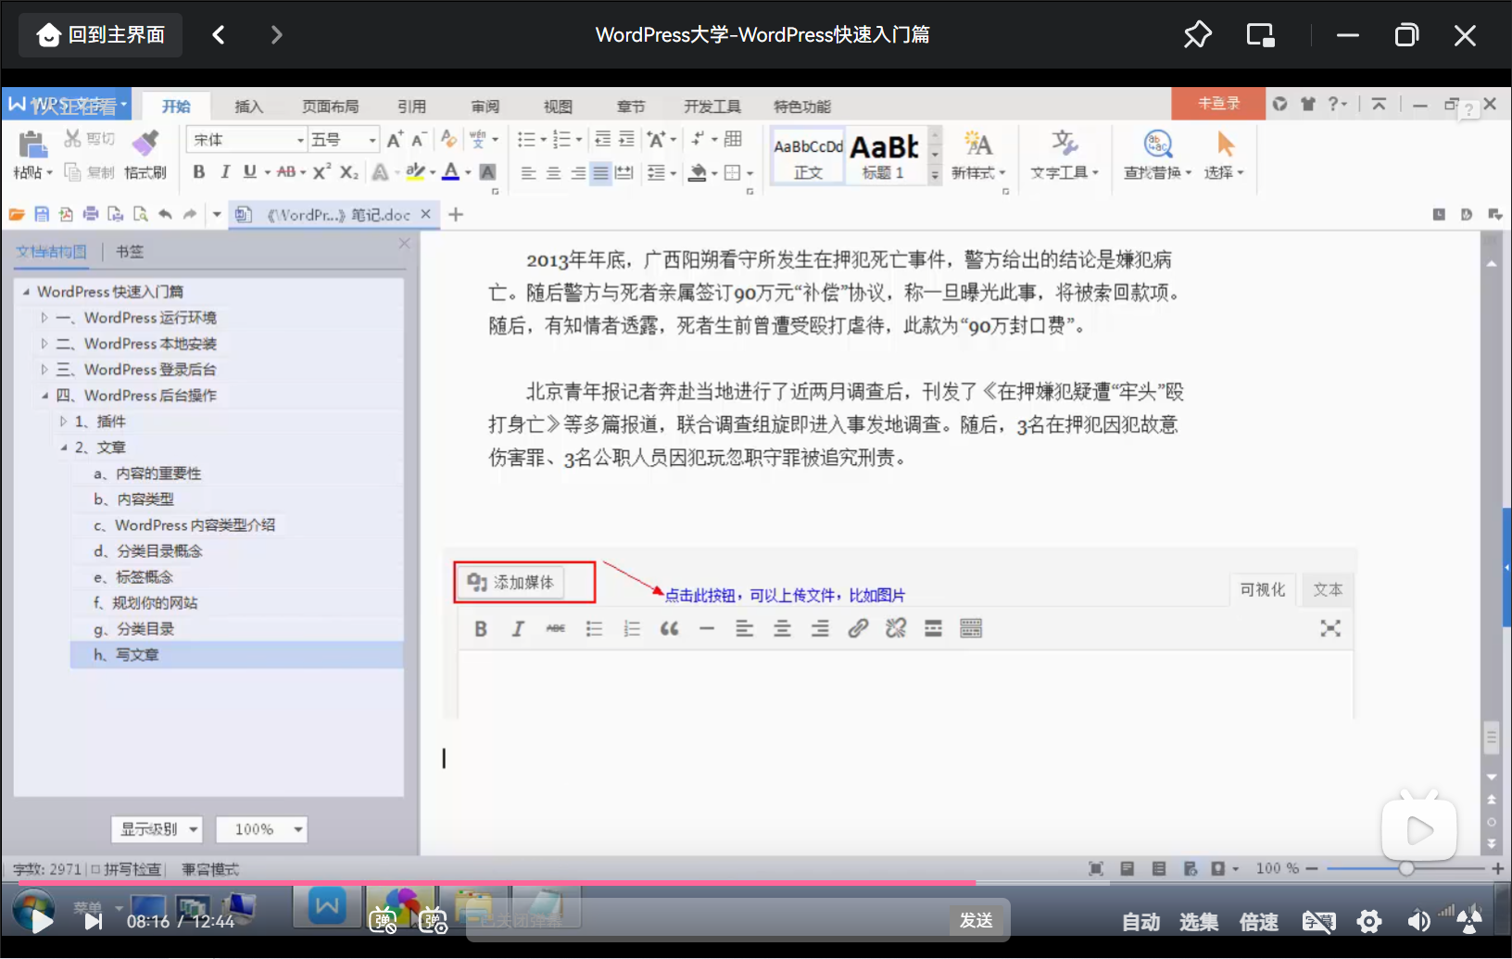Go forward with the right chevron arrow

[276, 35]
